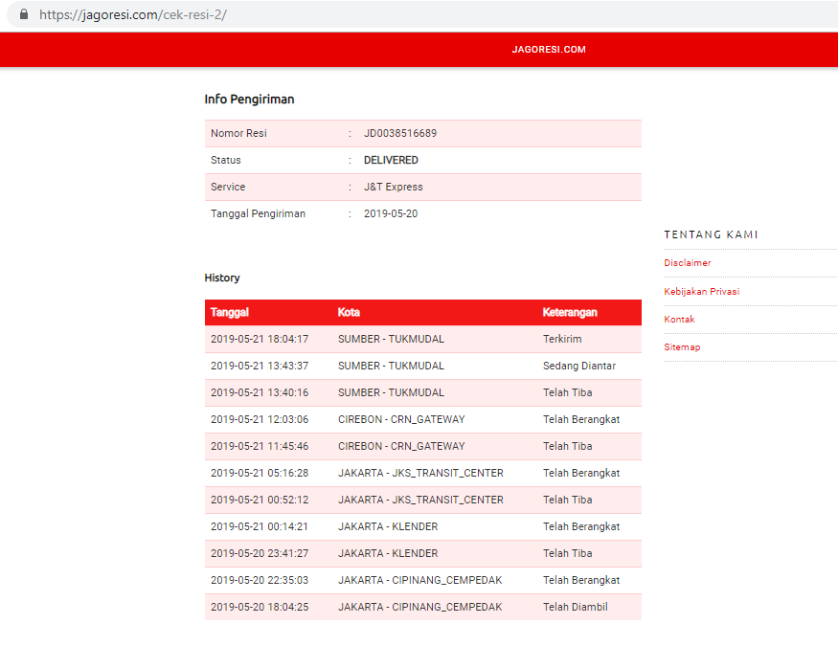
Task: Click the 2019-05-21 12:03:06 timestamp
Action: point(260,419)
